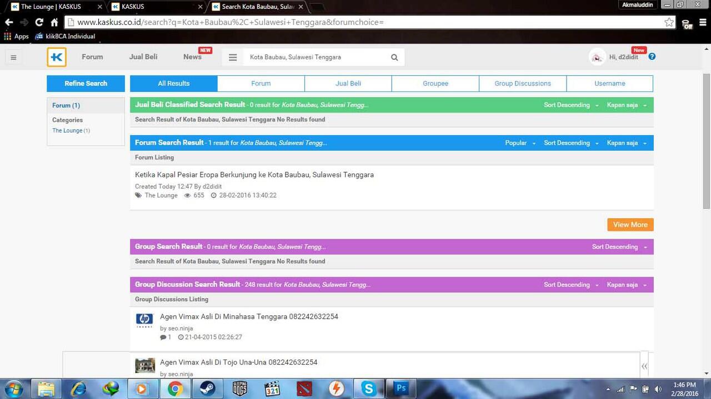
Task: Open the Dota 2 taskbar icon
Action: pos(304,388)
